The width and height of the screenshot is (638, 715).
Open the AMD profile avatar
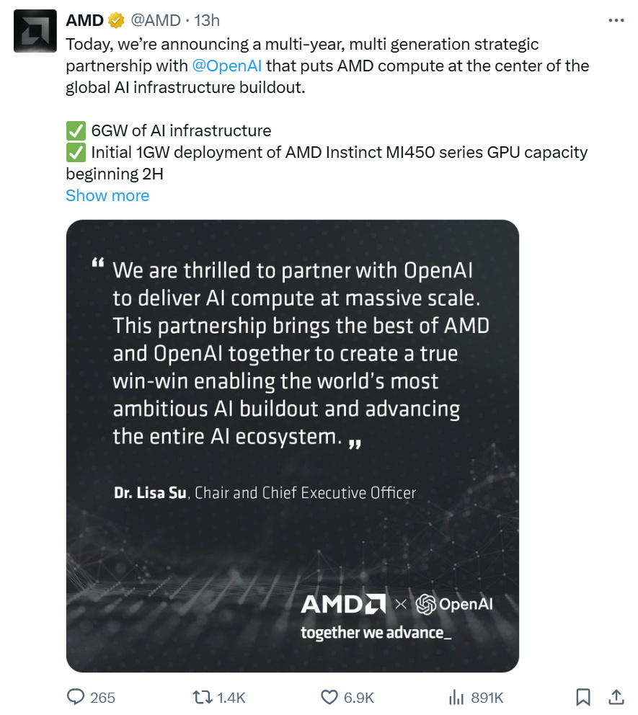click(35, 32)
